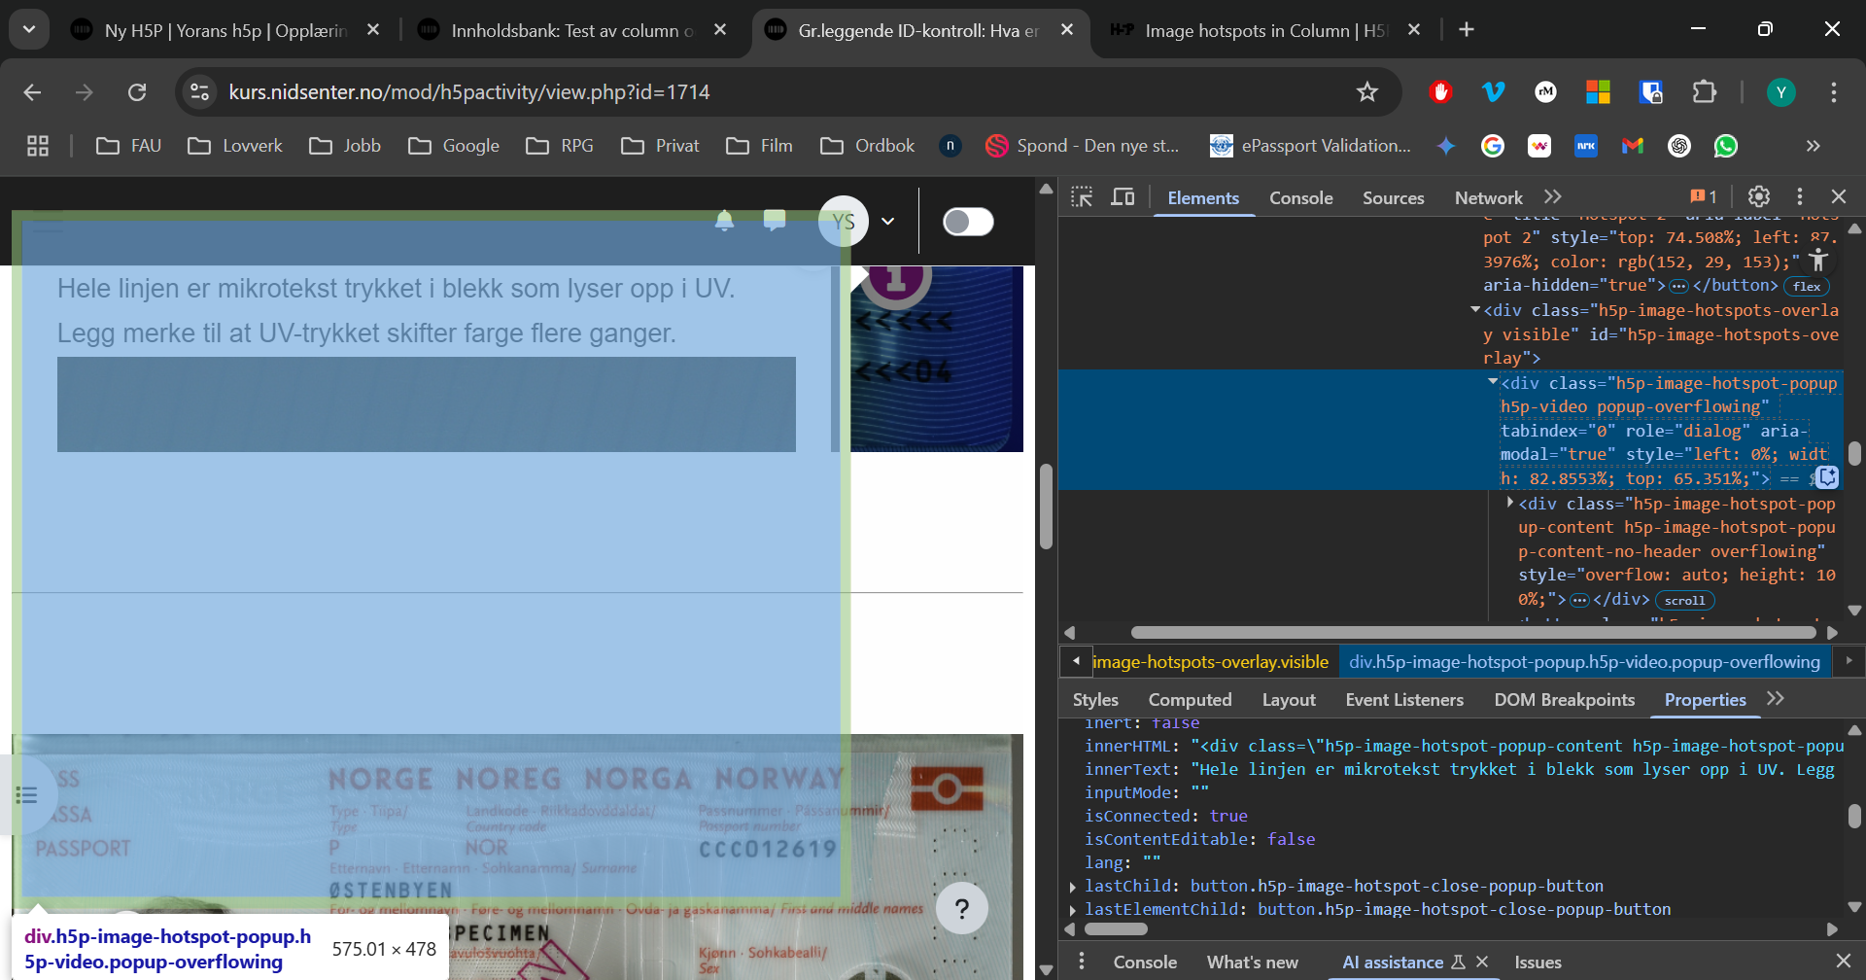Switch to Ny H5P Yorans h5p tab

coord(225,30)
